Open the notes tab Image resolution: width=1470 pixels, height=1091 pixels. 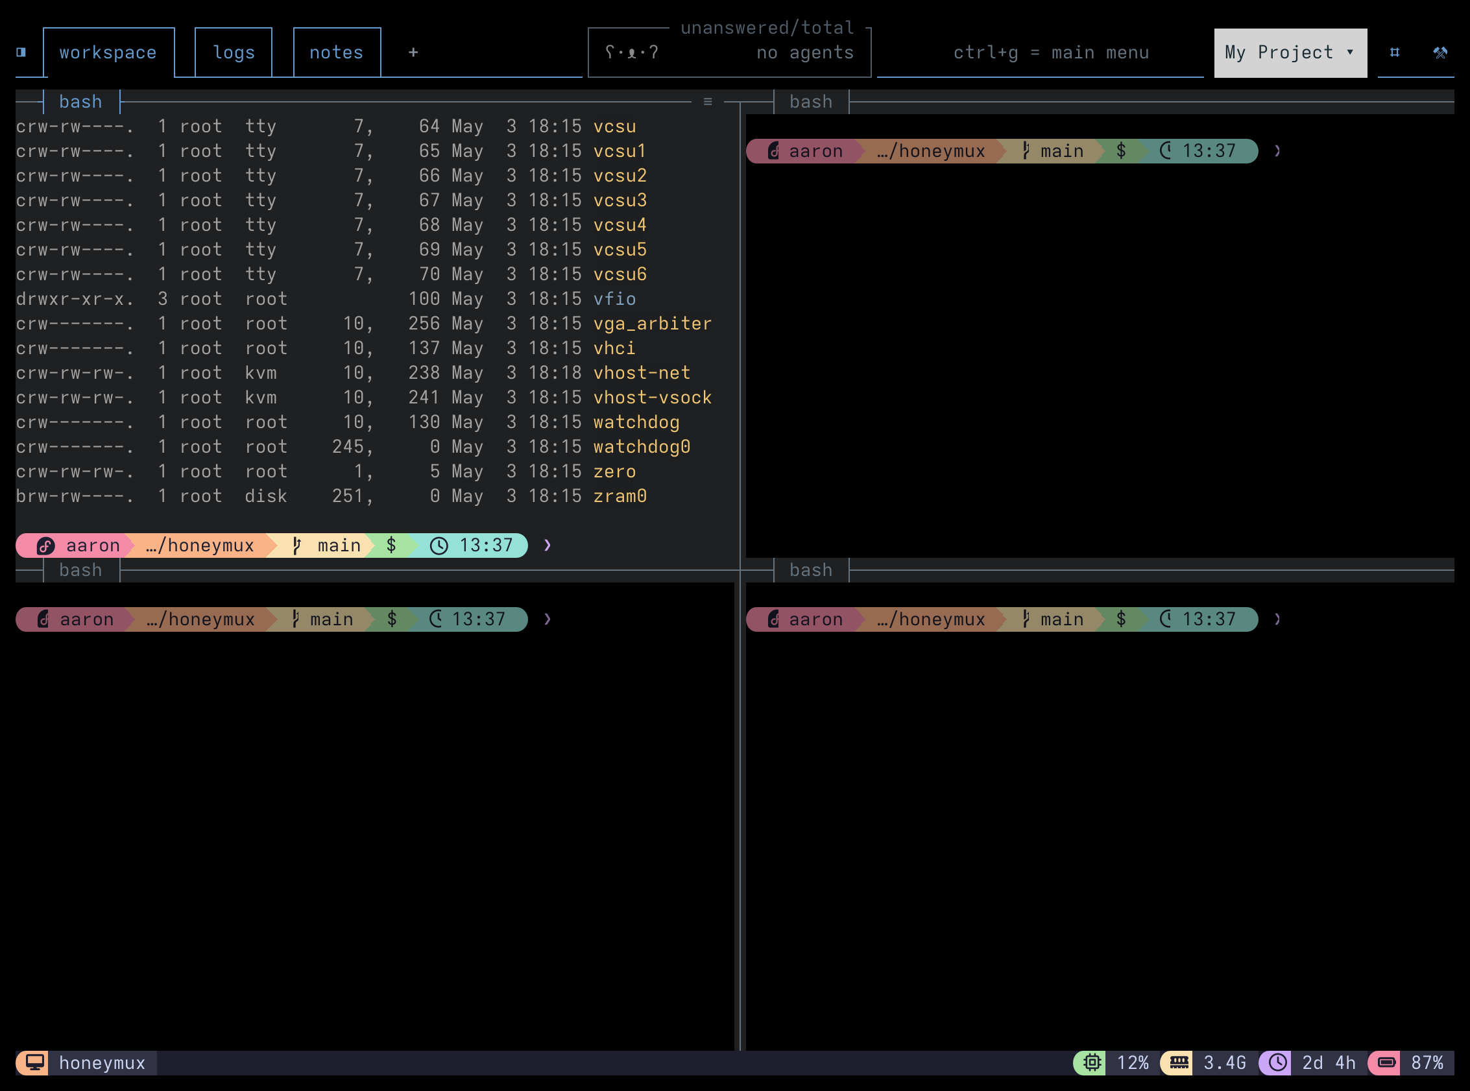pos(337,52)
